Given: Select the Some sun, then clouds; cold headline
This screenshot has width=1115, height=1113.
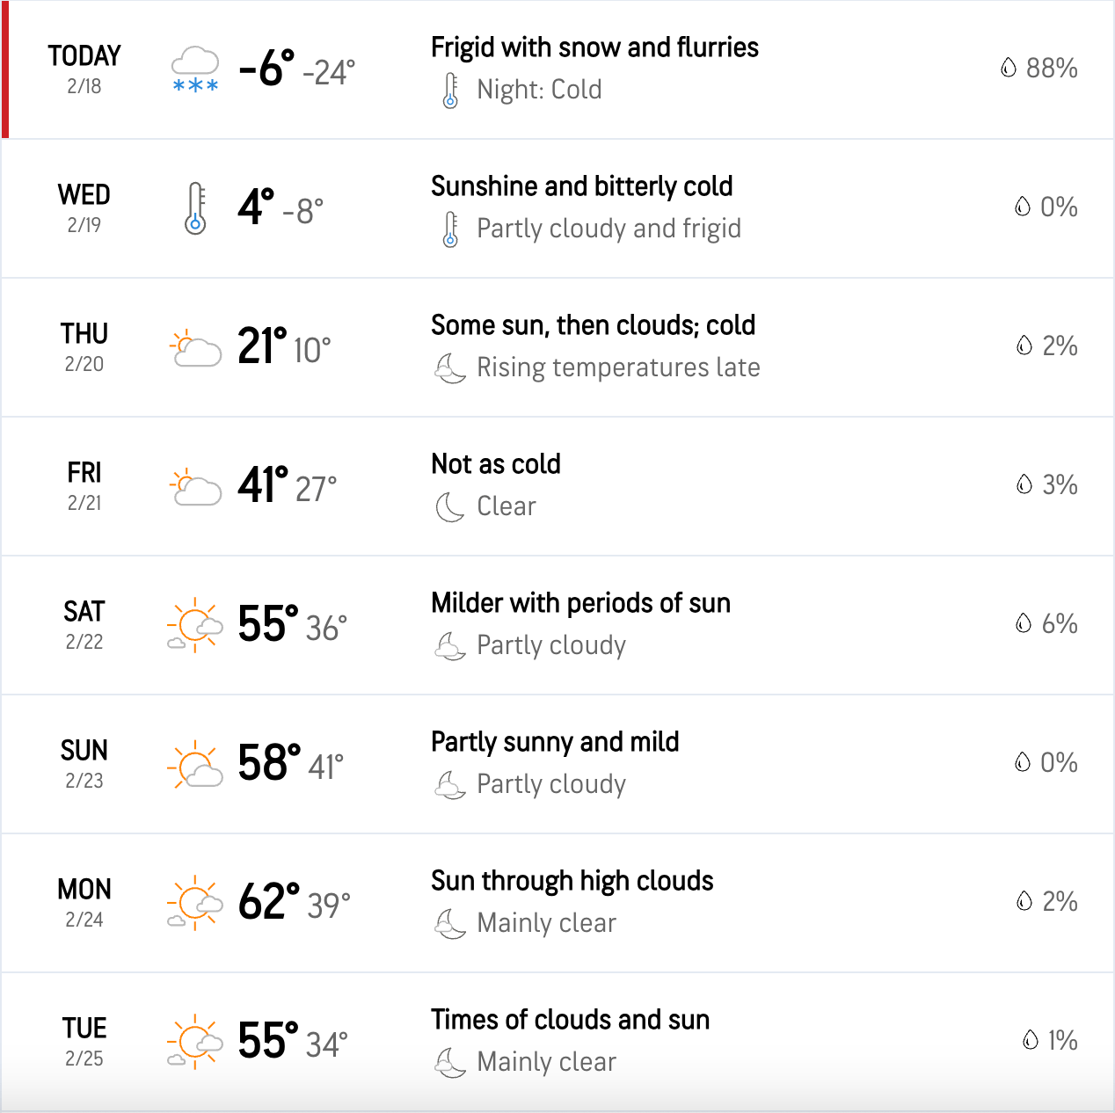Looking at the screenshot, I should (593, 325).
